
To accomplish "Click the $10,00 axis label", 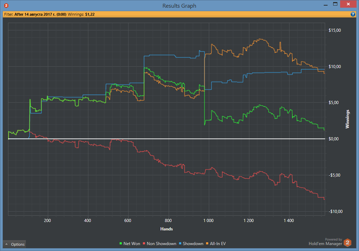I will tap(335, 67).
